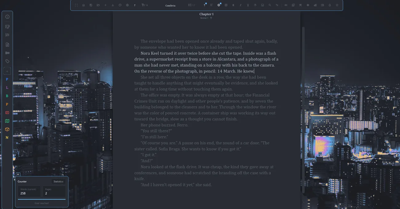Click the Pages count field
The height and width of the screenshot is (209, 400).
coord(54,191)
